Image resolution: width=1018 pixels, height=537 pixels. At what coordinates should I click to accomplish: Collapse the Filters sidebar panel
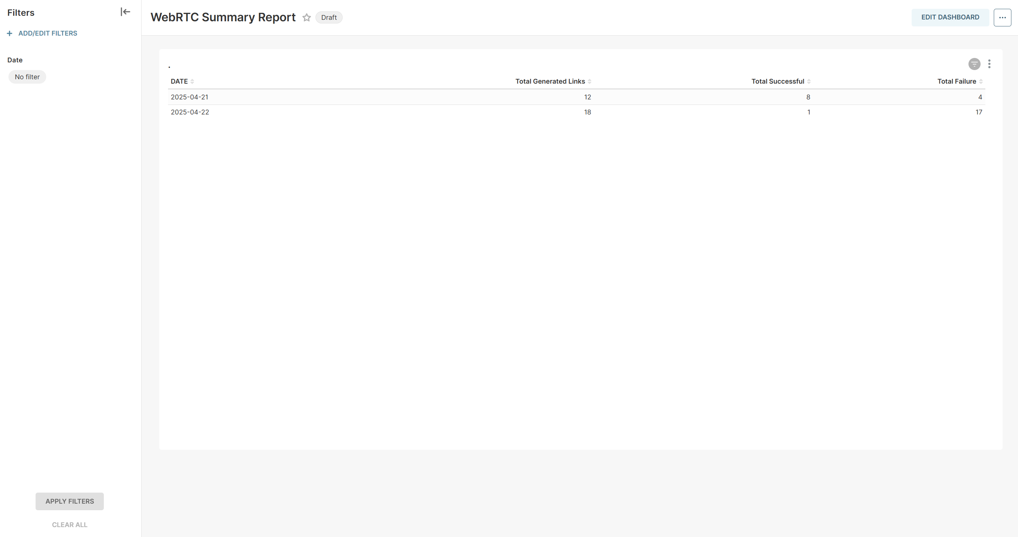125,12
